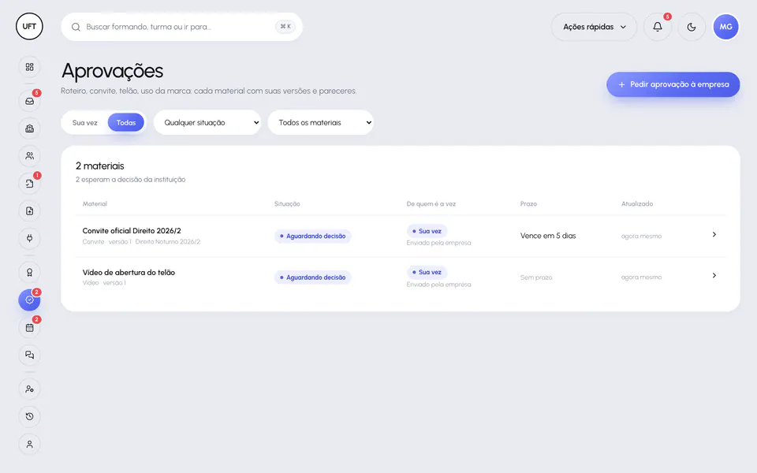Screen dimensions: 757x473
Task: Switch to the 'Sua vez' filter tab
Action: coord(85,123)
